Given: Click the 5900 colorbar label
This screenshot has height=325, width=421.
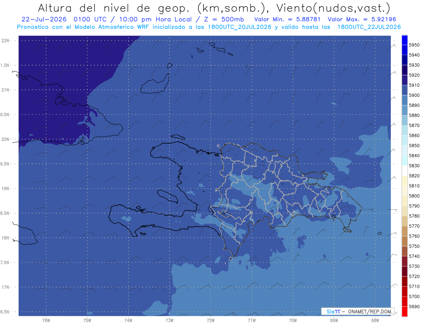Looking at the screenshot, I should (414, 95).
